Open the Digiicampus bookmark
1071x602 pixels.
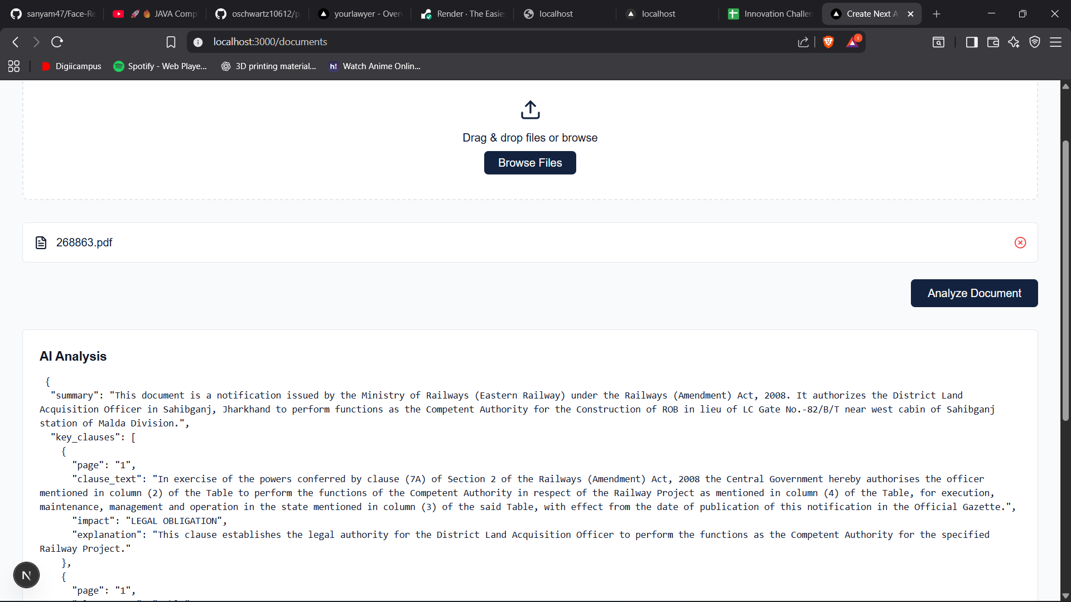tap(71, 66)
